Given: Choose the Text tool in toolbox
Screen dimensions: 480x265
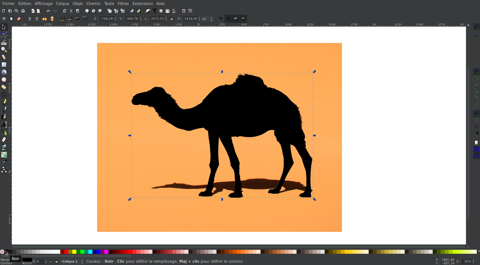Looking at the screenshot, I should (x=4, y=125).
